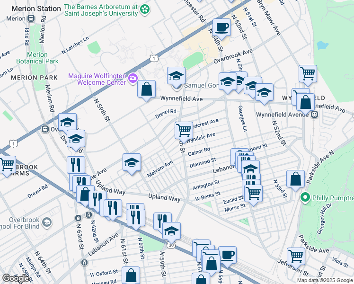Click the shopping cart marker on Wyndale Ave
The image size is (354, 284).
tap(184, 131)
